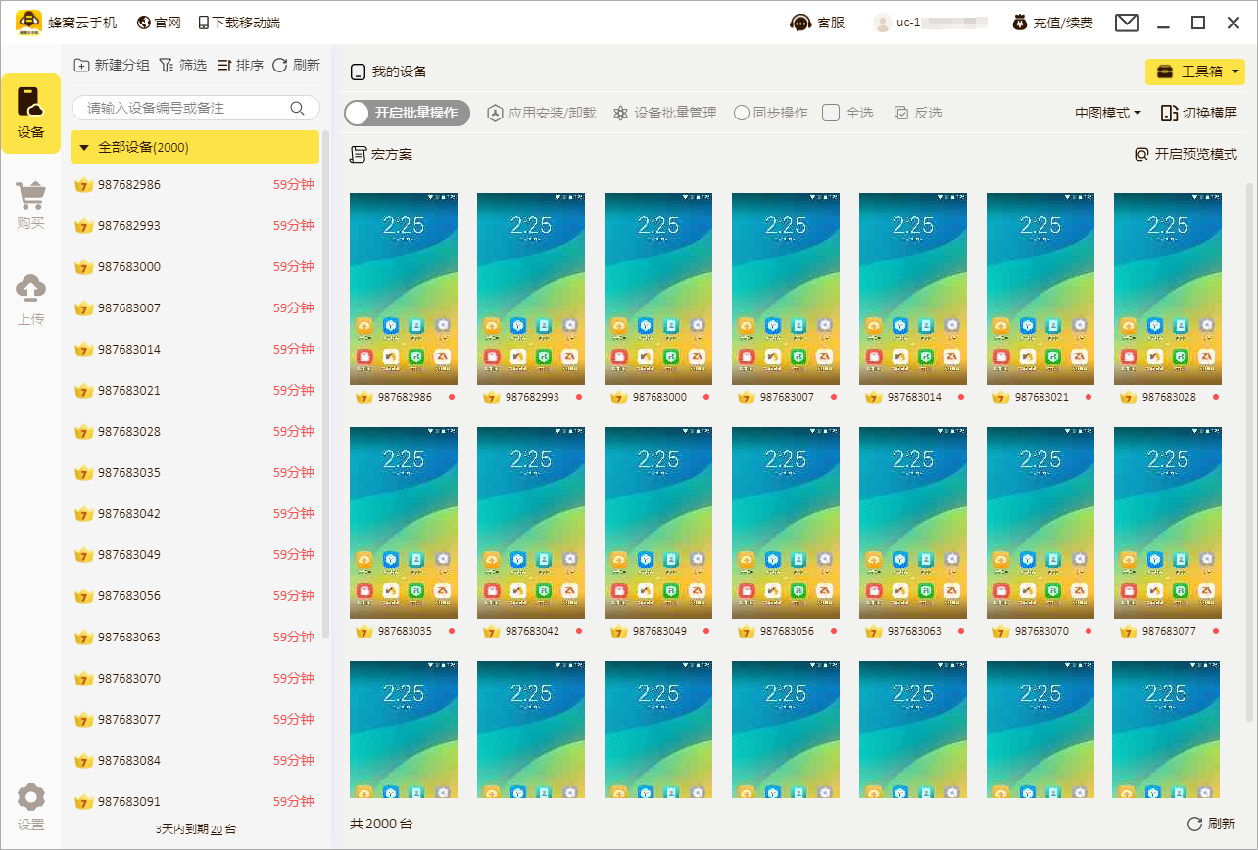Select device 987683000 in the list

point(196,266)
